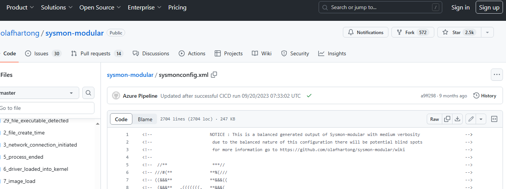Open the Solutions menu
This screenshot has width=506, height=189.
[57, 7]
